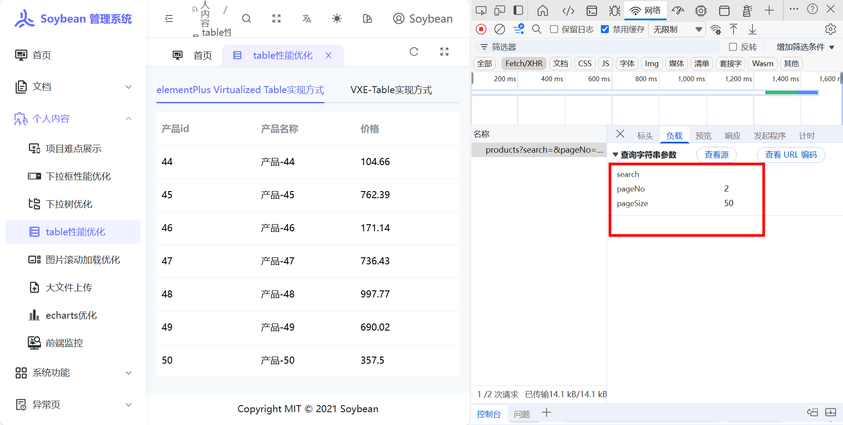Screen dimensions: 843x425
Task: Click the page reload icon in tab bar
Action: point(414,52)
